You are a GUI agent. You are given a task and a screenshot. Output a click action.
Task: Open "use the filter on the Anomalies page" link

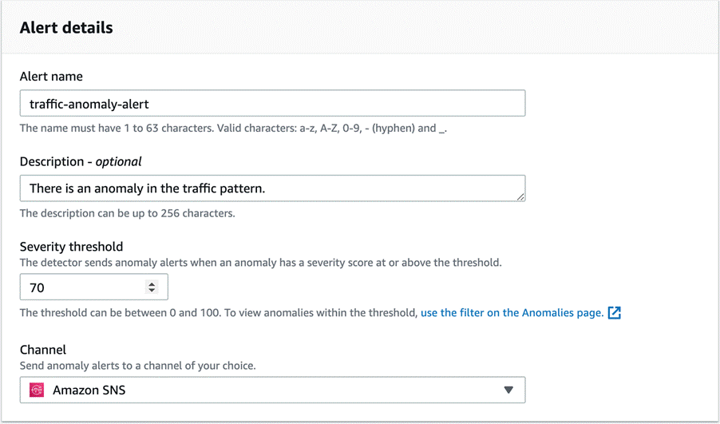point(512,313)
